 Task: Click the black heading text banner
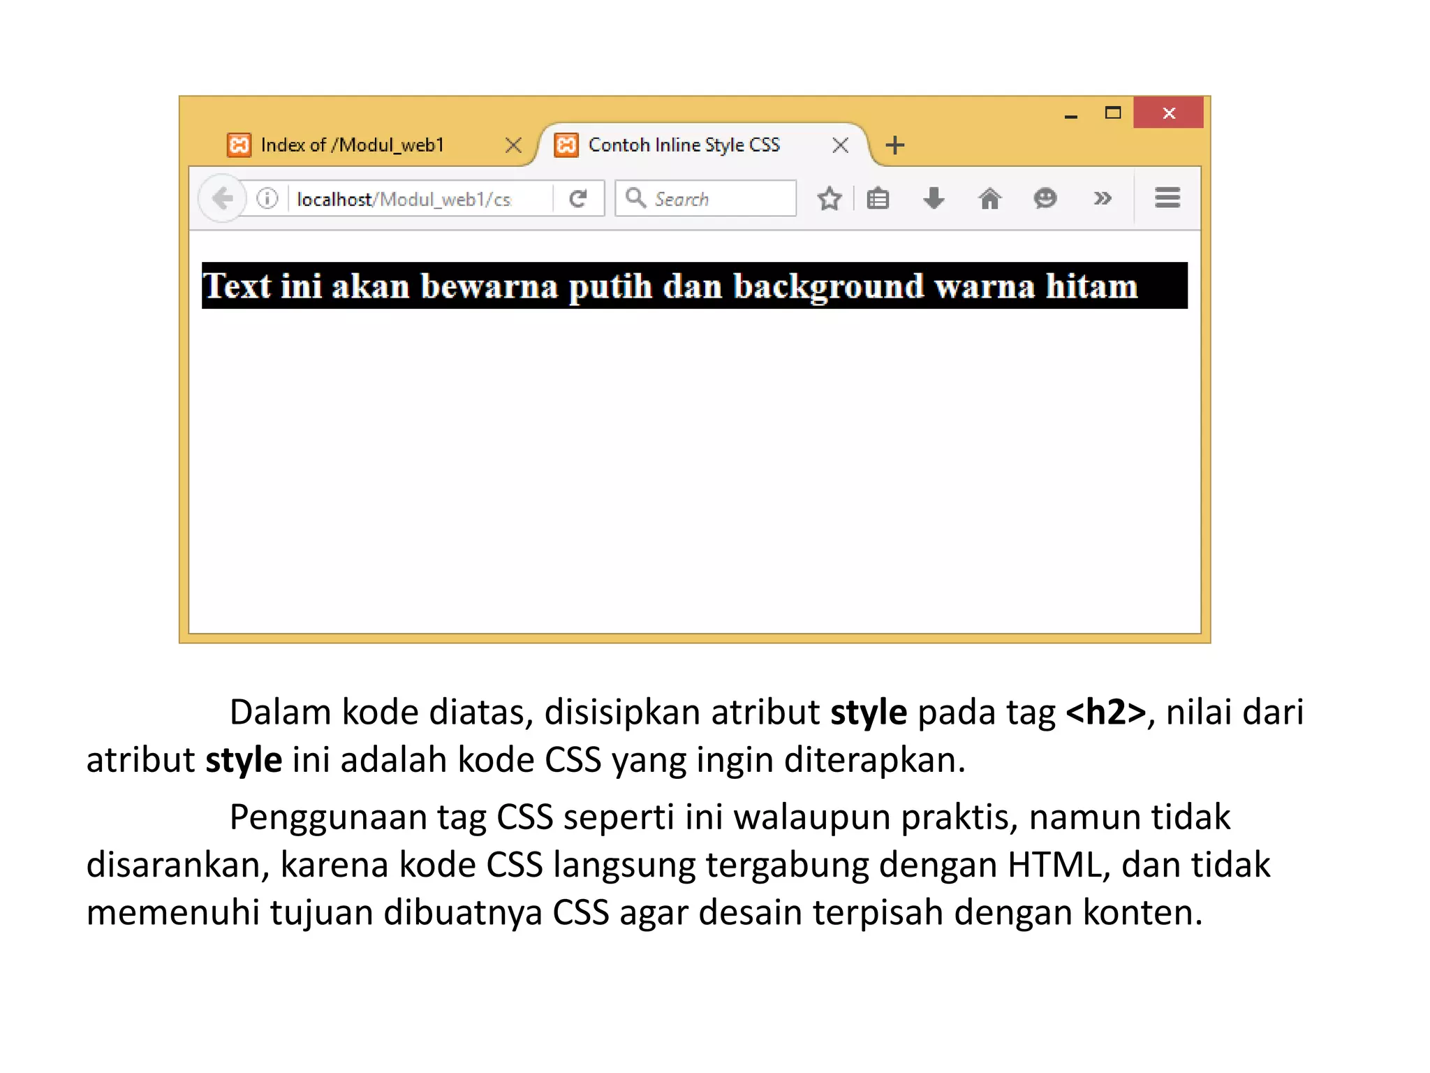point(694,286)
